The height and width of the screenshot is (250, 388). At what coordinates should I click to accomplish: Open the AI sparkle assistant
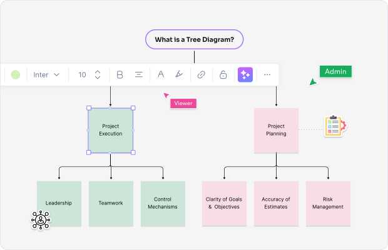point(245,75)
